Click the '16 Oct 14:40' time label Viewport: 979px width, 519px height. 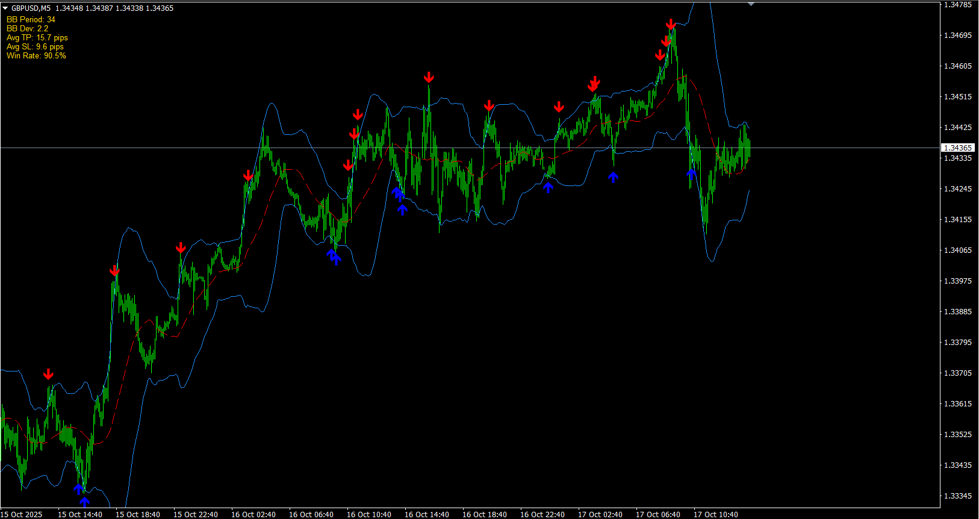[x=427, y=515]
